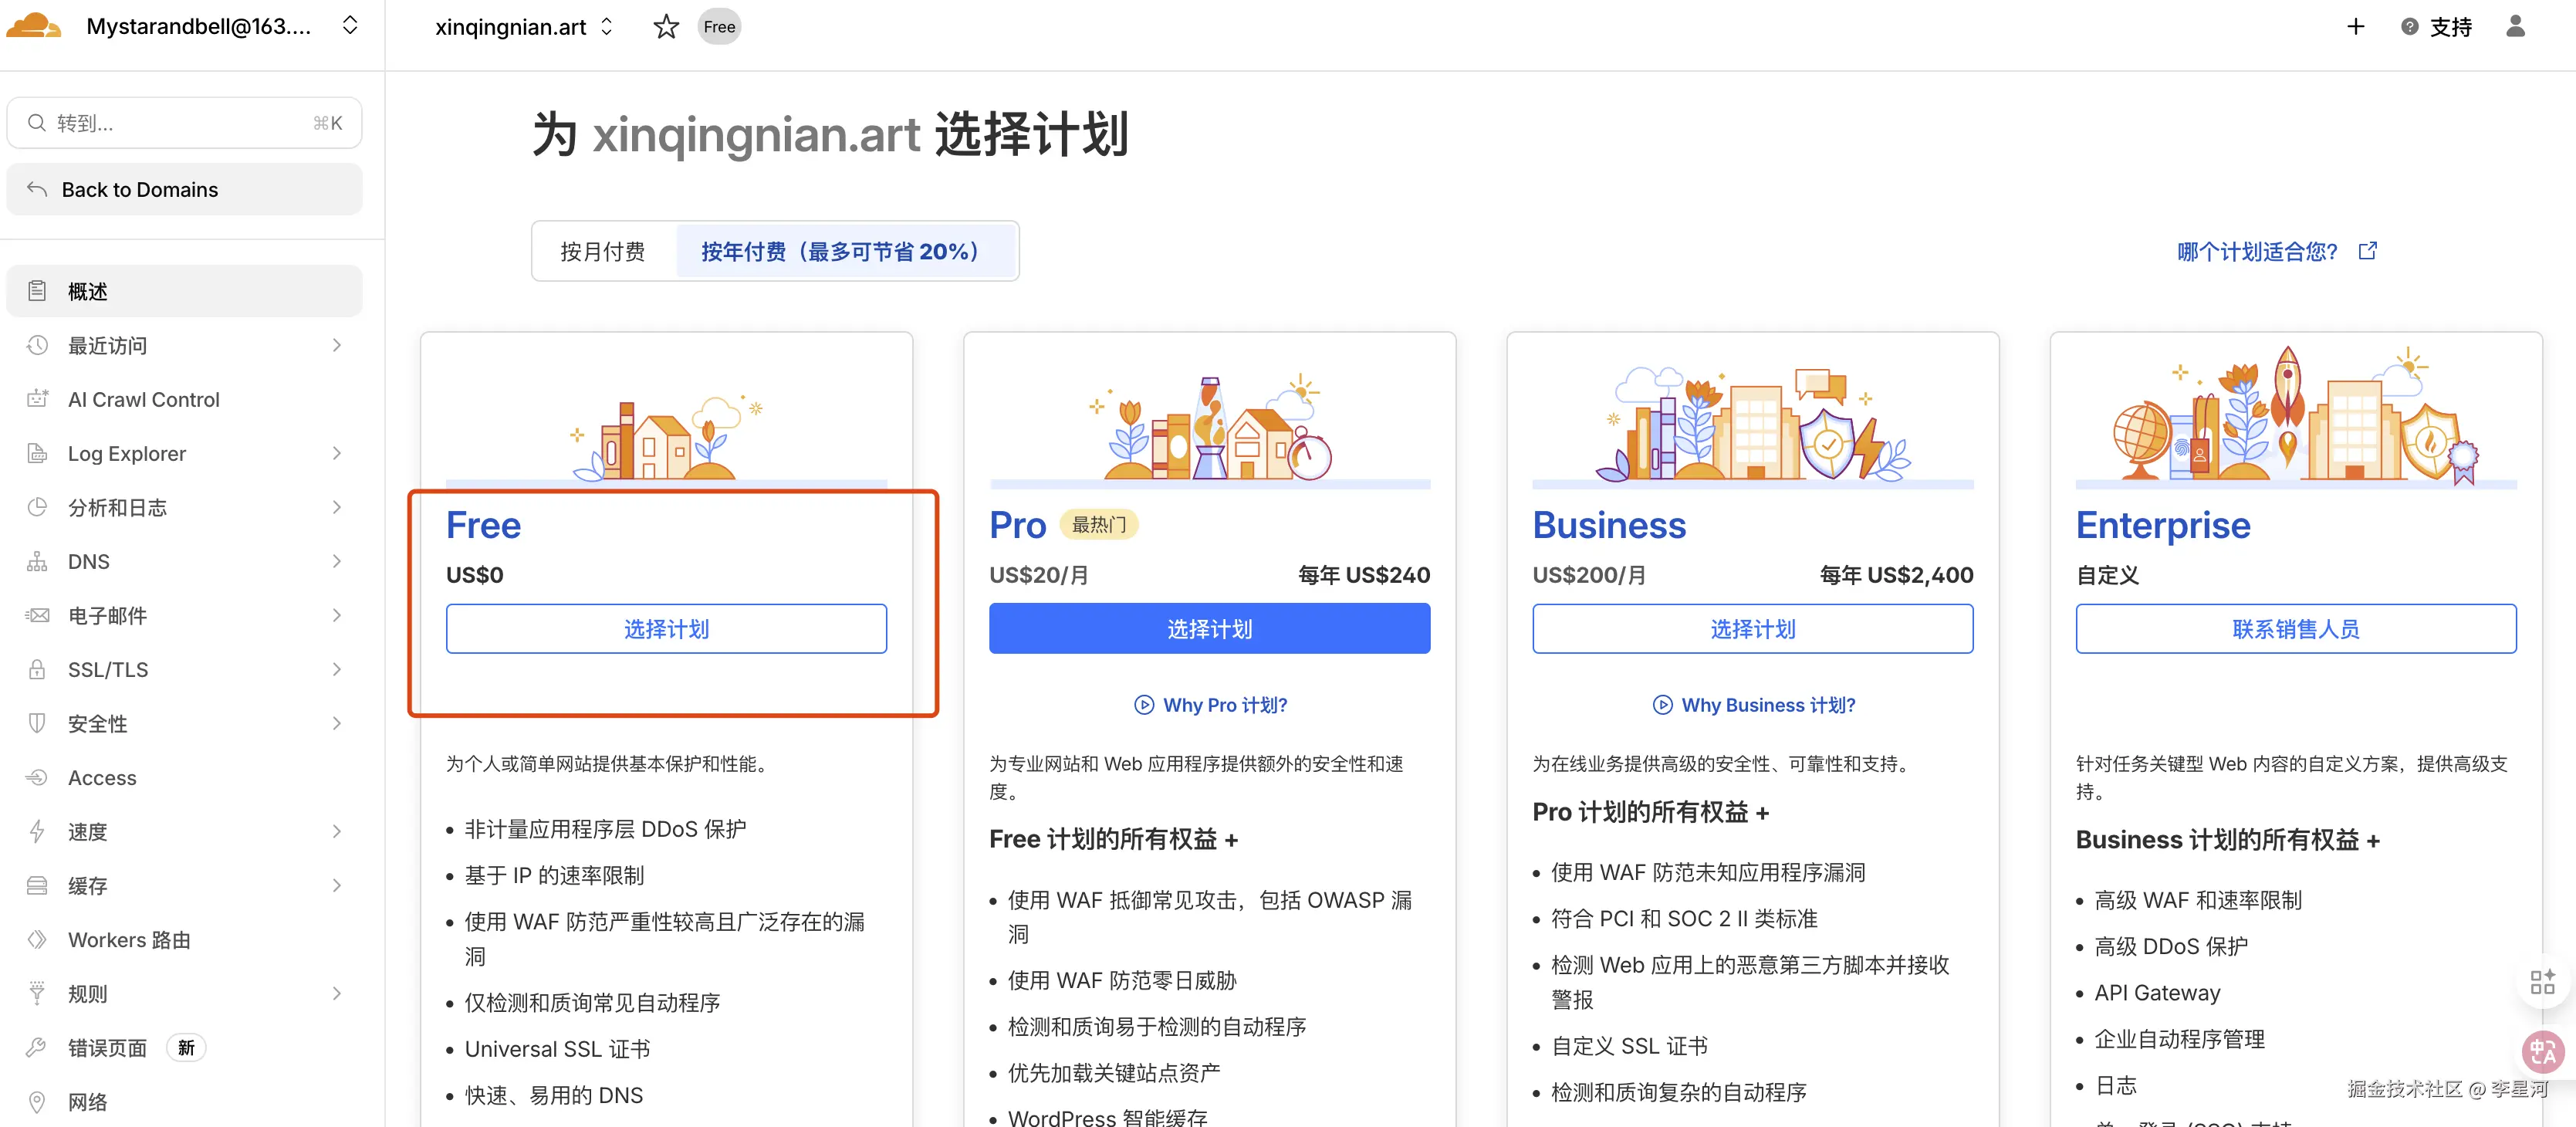
Task: Open the 错误页面 menu item
Action: [107, 1048]
